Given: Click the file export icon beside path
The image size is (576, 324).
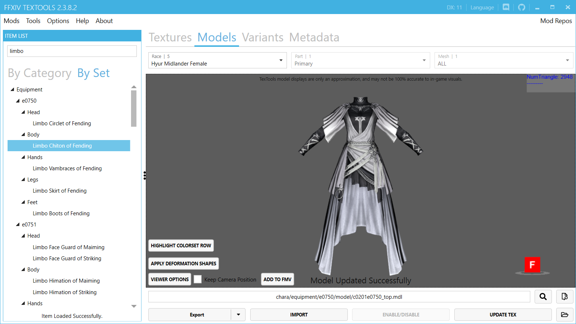Looking at the screenshot, I should (564, 297).
